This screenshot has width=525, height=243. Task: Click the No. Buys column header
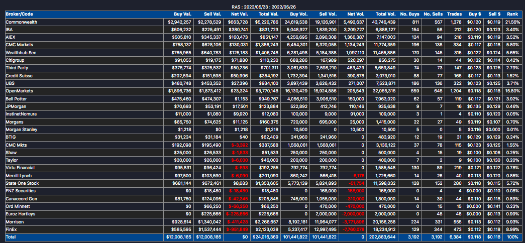409,14
